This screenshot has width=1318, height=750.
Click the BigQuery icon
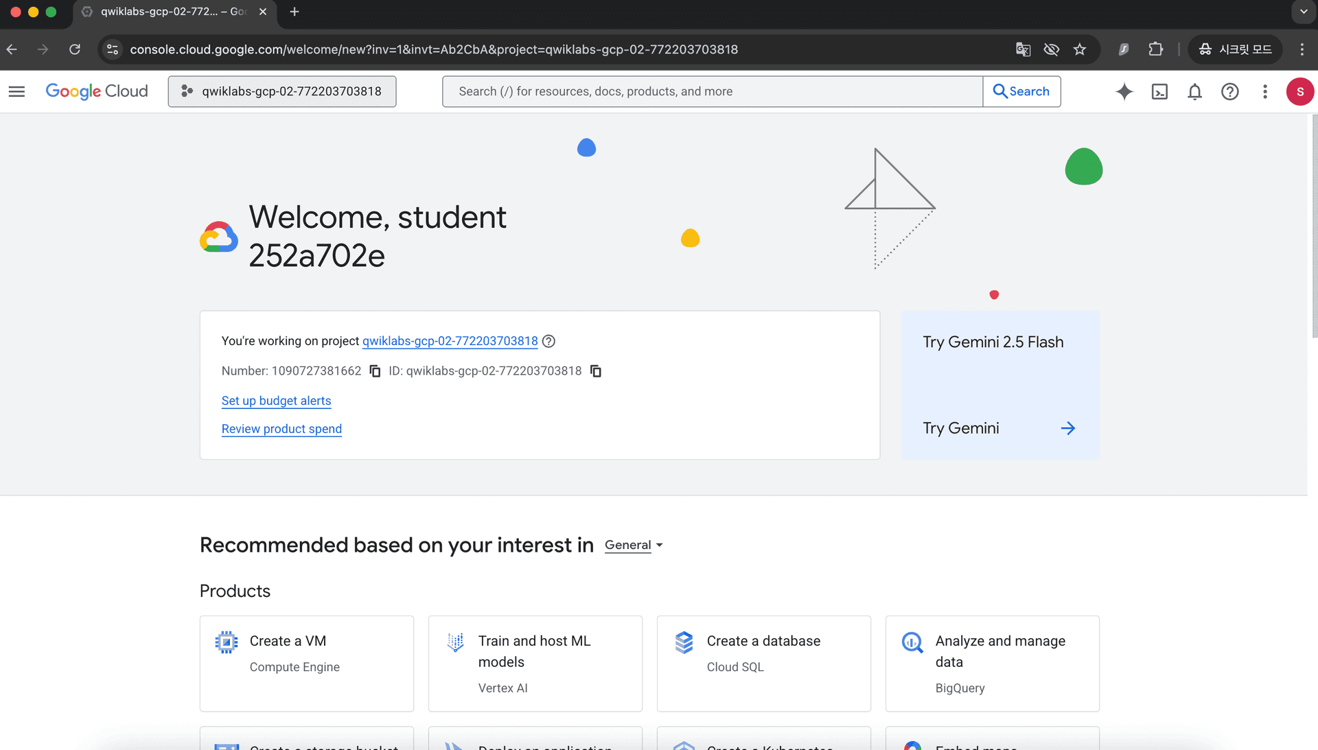pyautogui.click(x=912, y=642)
